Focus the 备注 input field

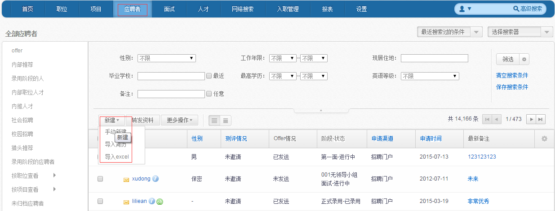coord(171,94)
